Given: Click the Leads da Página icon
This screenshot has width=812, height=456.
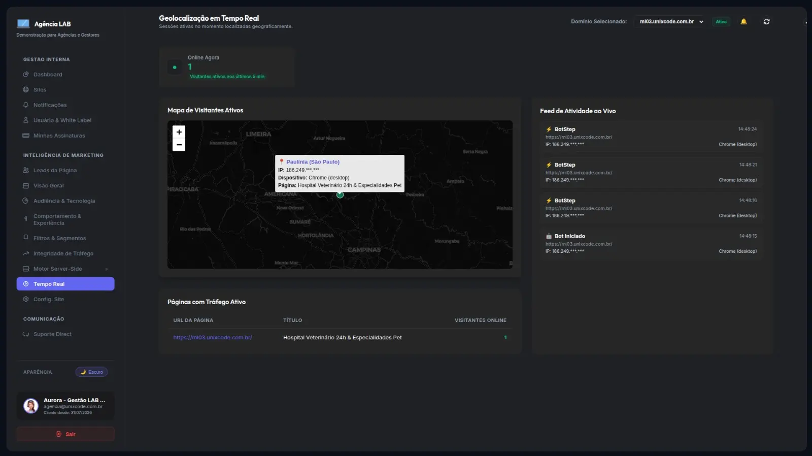Looking at the screenshot, I should tap(26, 171).
